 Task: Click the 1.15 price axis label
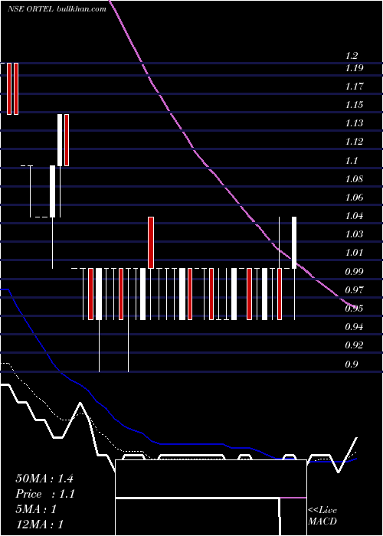click(354, 105)
